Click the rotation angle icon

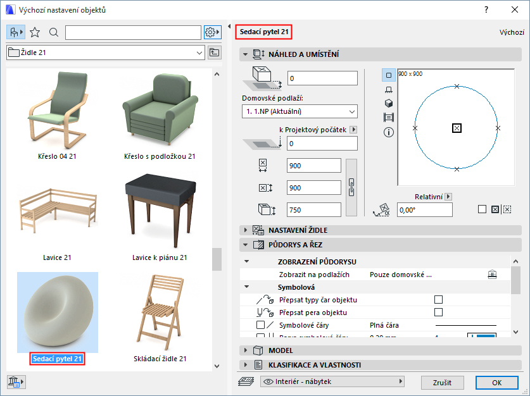(x=381, y=209)
